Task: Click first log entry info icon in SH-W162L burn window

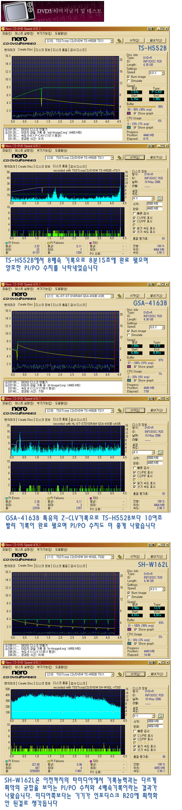Action: [x=6, y=646]
